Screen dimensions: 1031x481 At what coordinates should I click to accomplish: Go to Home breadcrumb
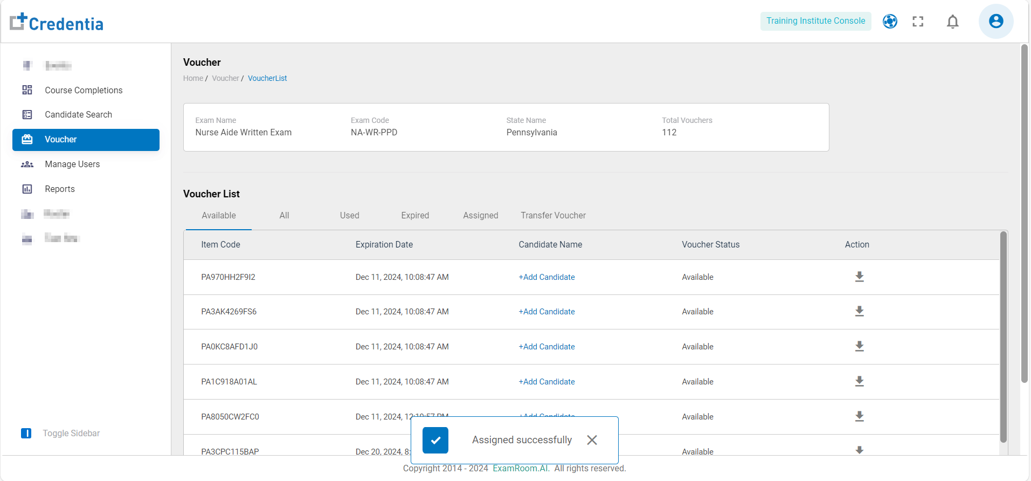click(x=193, y=78)
